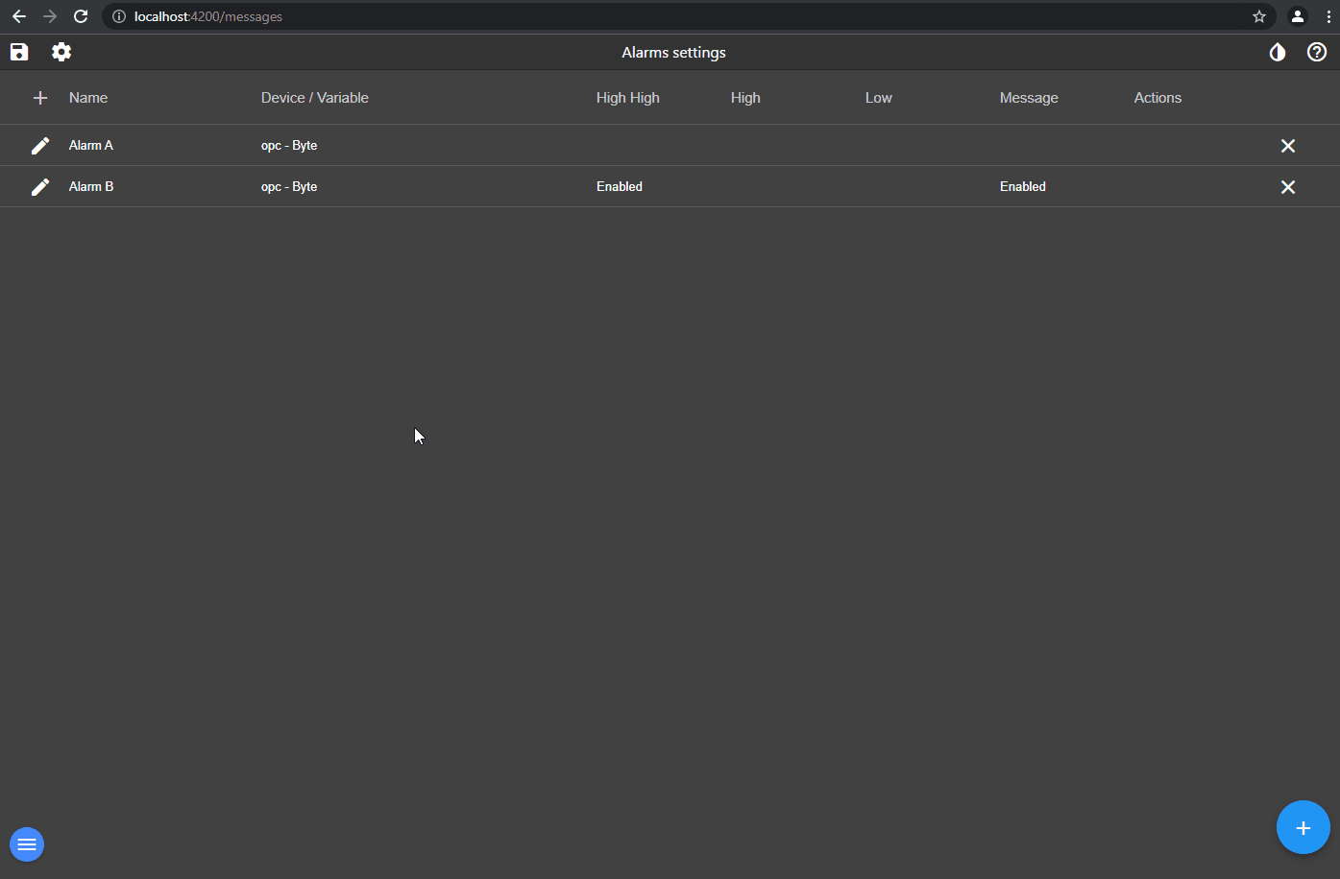Click Alarm B's Message Enabled cell

(x=1022, y=187)
